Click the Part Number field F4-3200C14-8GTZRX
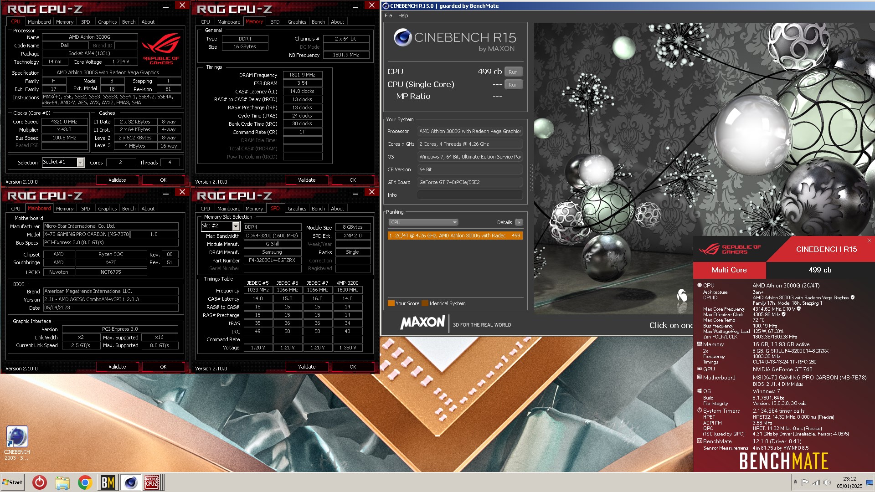875x492 pixels. (273, 261)
